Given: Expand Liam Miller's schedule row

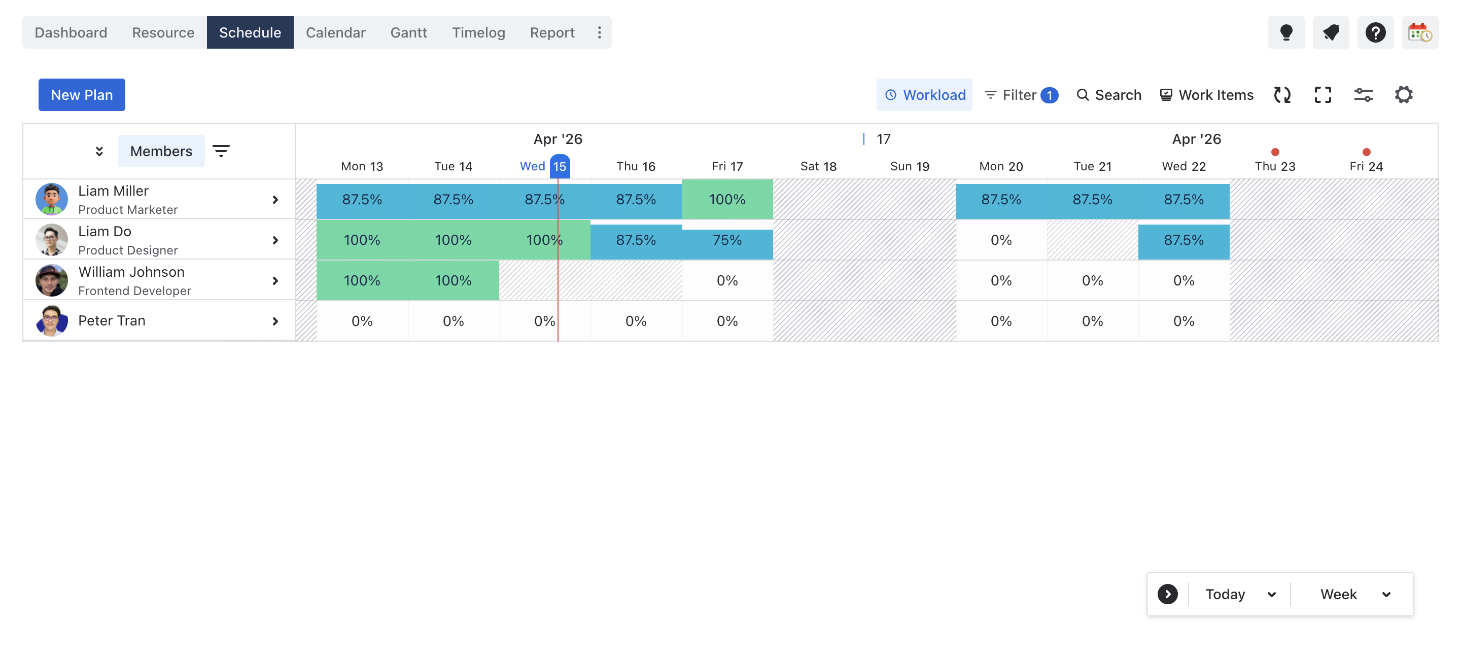Looking at the screenshot, I should click(x=275, y=200).
